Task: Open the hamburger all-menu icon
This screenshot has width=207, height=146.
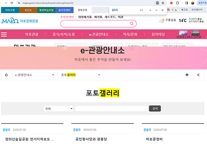Action: (x=4, y=34)
